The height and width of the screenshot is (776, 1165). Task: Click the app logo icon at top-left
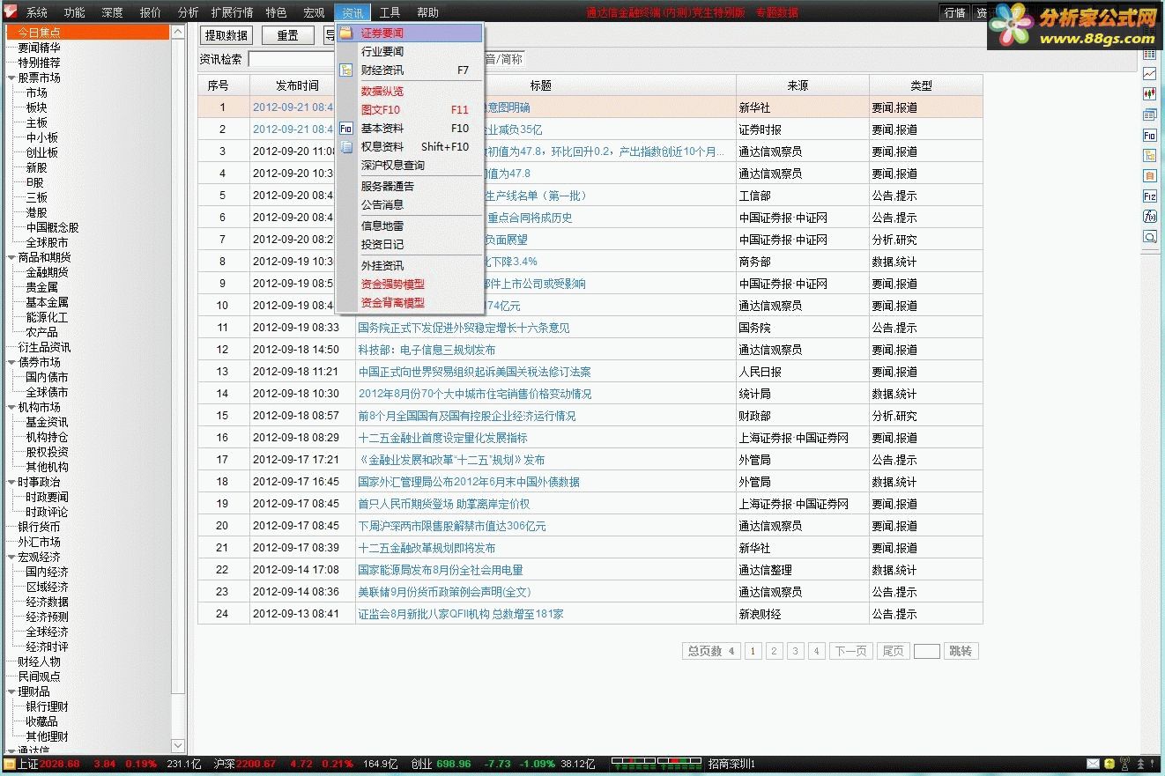[x=10, y=12]
